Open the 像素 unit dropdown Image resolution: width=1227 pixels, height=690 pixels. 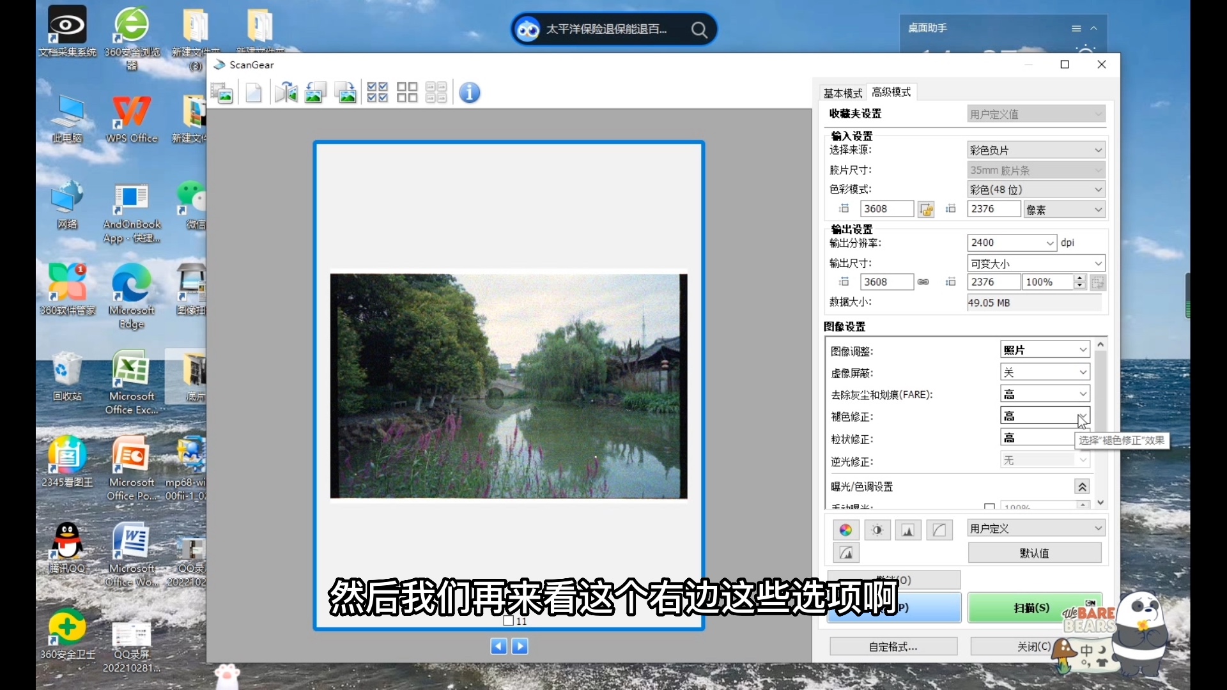pyautogui.click(x=1064, y=210)
